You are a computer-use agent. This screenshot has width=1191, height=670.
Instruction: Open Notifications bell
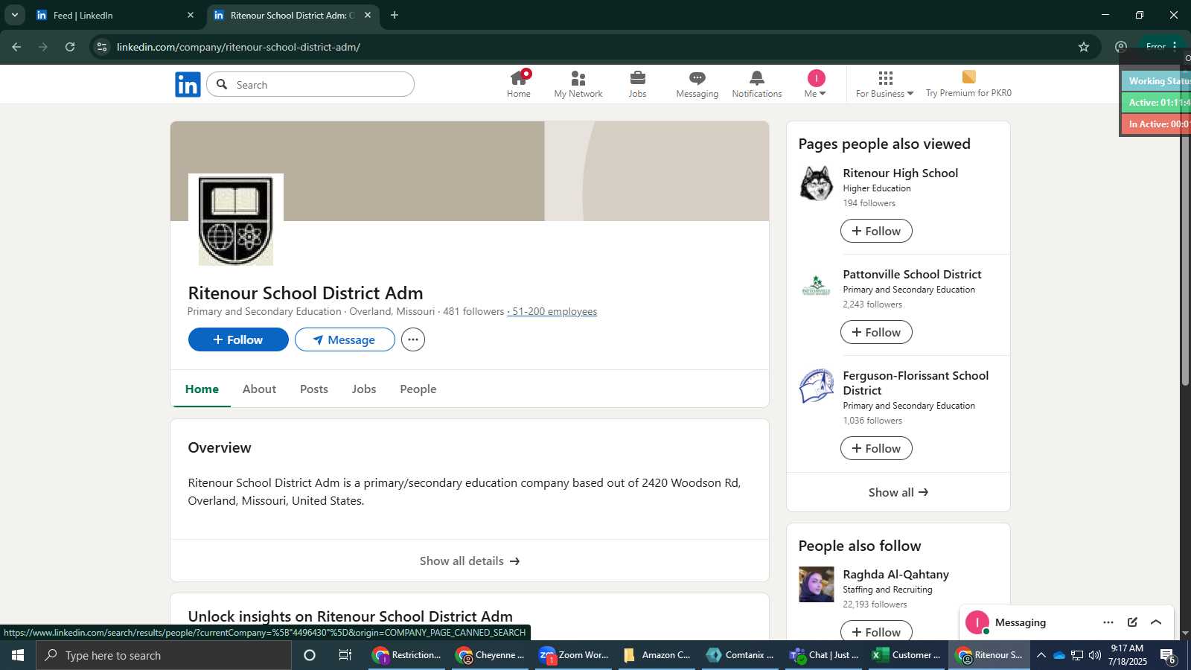[757, 84]
